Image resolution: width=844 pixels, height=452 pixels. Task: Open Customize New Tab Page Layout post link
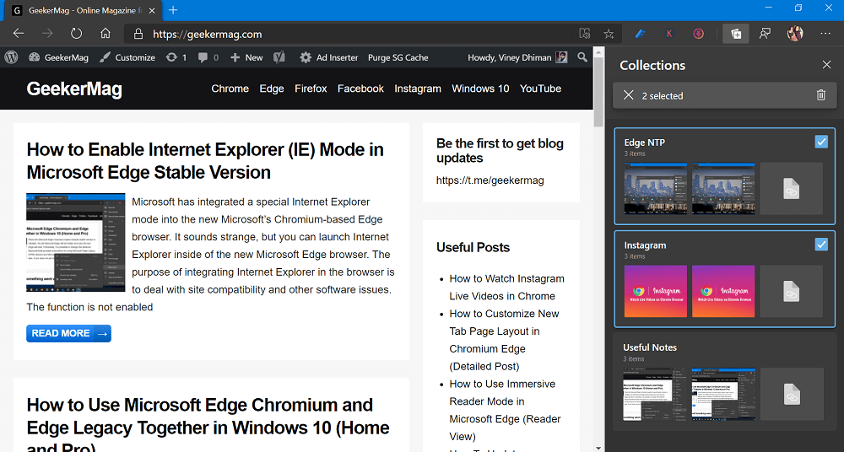coord(505,340)
